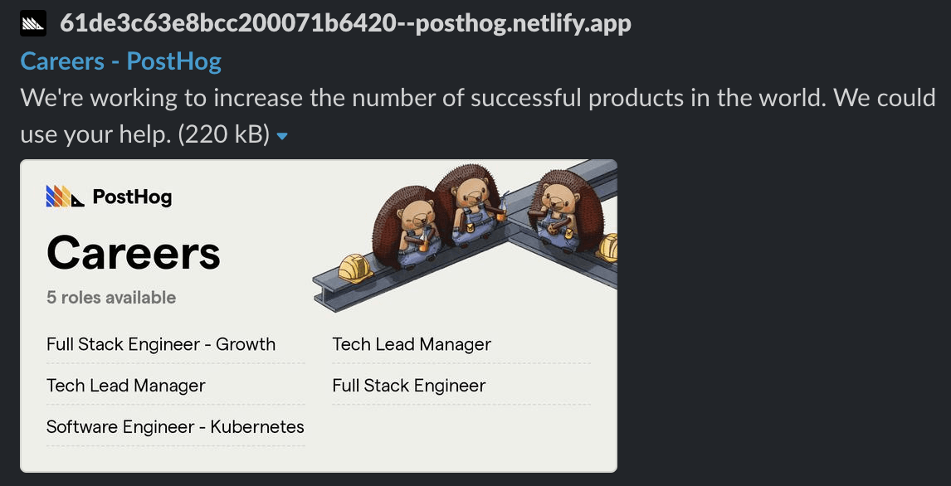This screenshot has height=486, width=951.
Task: Click the PostHog favicon beside the domain
Action: point(34,23)
